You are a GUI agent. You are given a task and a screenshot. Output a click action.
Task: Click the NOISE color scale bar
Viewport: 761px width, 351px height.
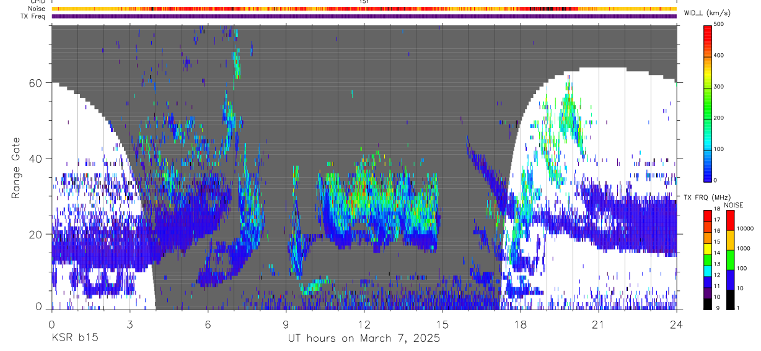click(731, 260)
